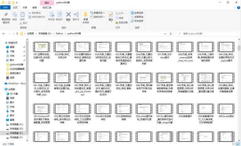Select 此电脑 (This PC) in sidebar
241x146 pixels.
click(x=10, y=89)
